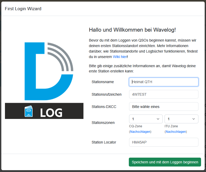Follow the Nachschlagen link under ITU Zone
206x172 pixels.
click(176, 132)
